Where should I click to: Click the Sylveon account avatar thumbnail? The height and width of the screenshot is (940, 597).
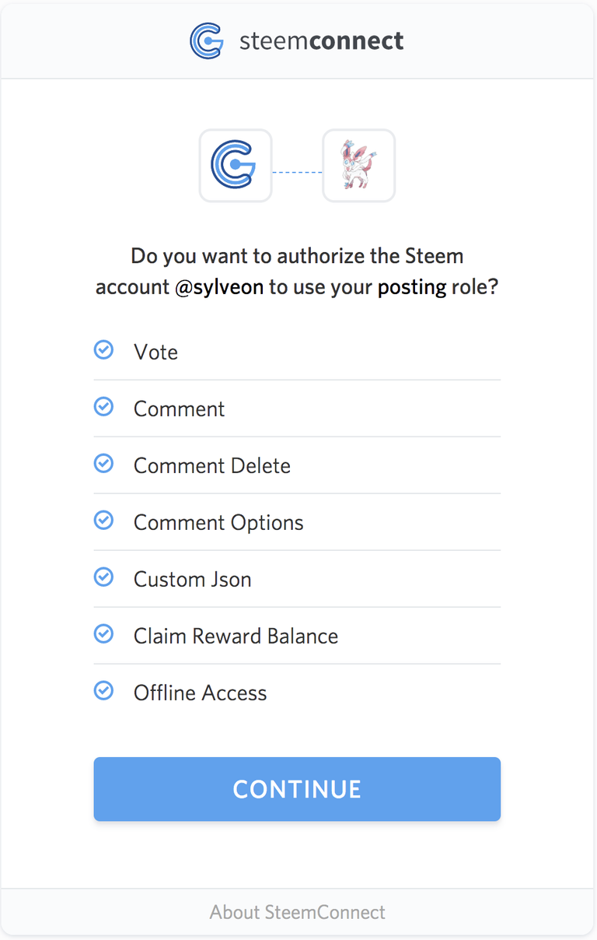pos(359,165)
